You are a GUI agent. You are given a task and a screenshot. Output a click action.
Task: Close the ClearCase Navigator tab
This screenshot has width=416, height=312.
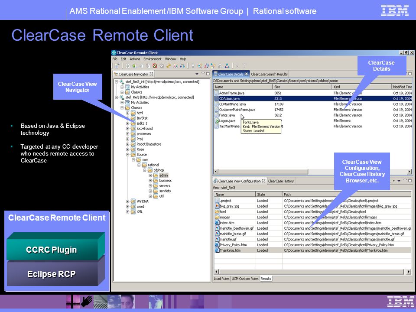151,74
